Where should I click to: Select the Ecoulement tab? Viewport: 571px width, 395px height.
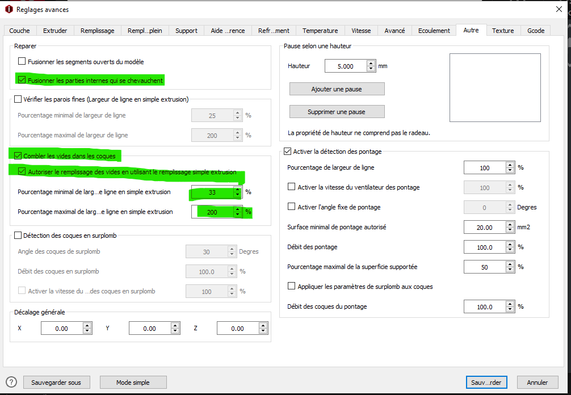(x=434, y=31)
